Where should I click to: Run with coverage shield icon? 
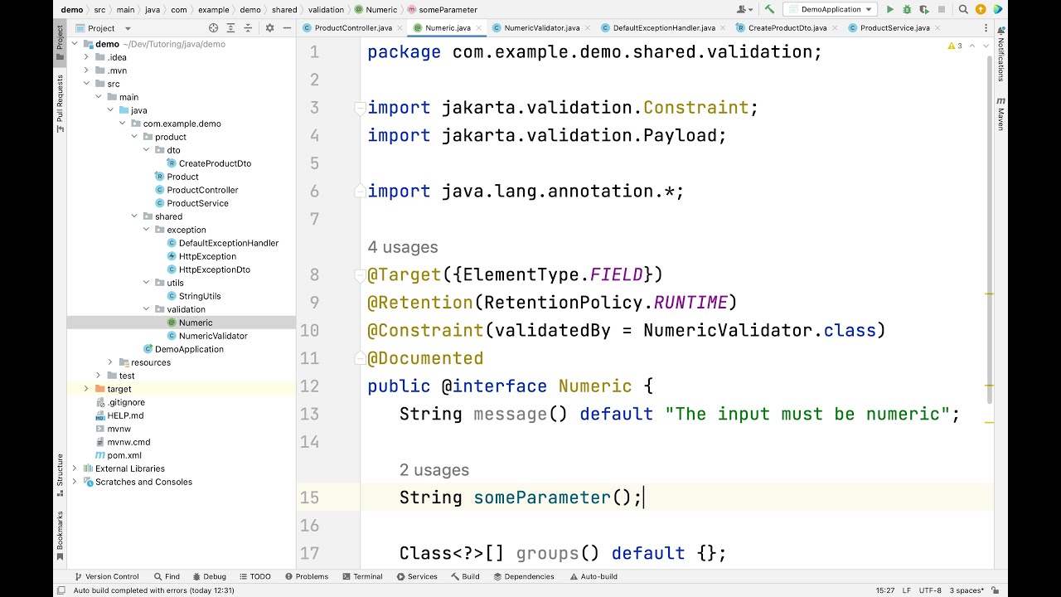click(923, 10)
